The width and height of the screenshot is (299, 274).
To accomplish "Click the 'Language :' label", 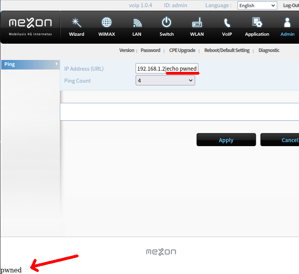I will coord(218,5).
